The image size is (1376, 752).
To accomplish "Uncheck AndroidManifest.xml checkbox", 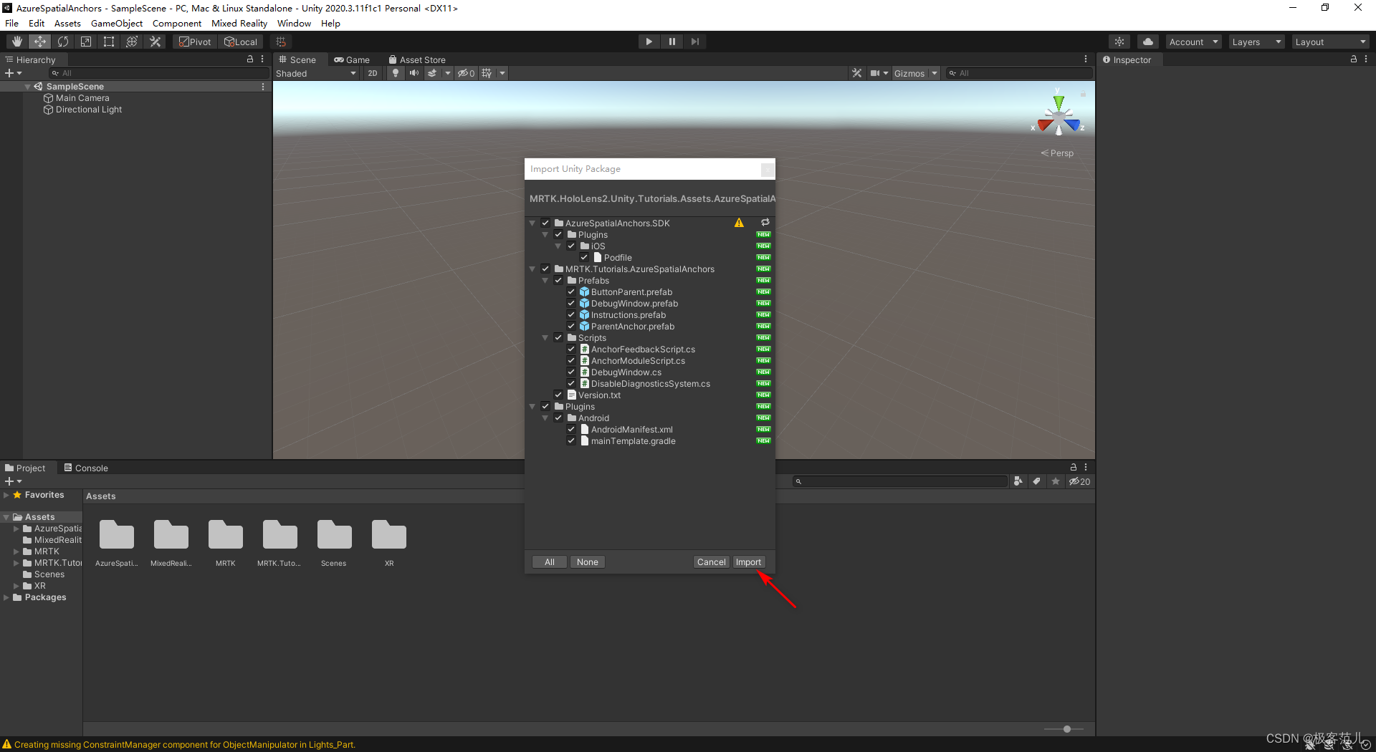I will coord(571,429).
